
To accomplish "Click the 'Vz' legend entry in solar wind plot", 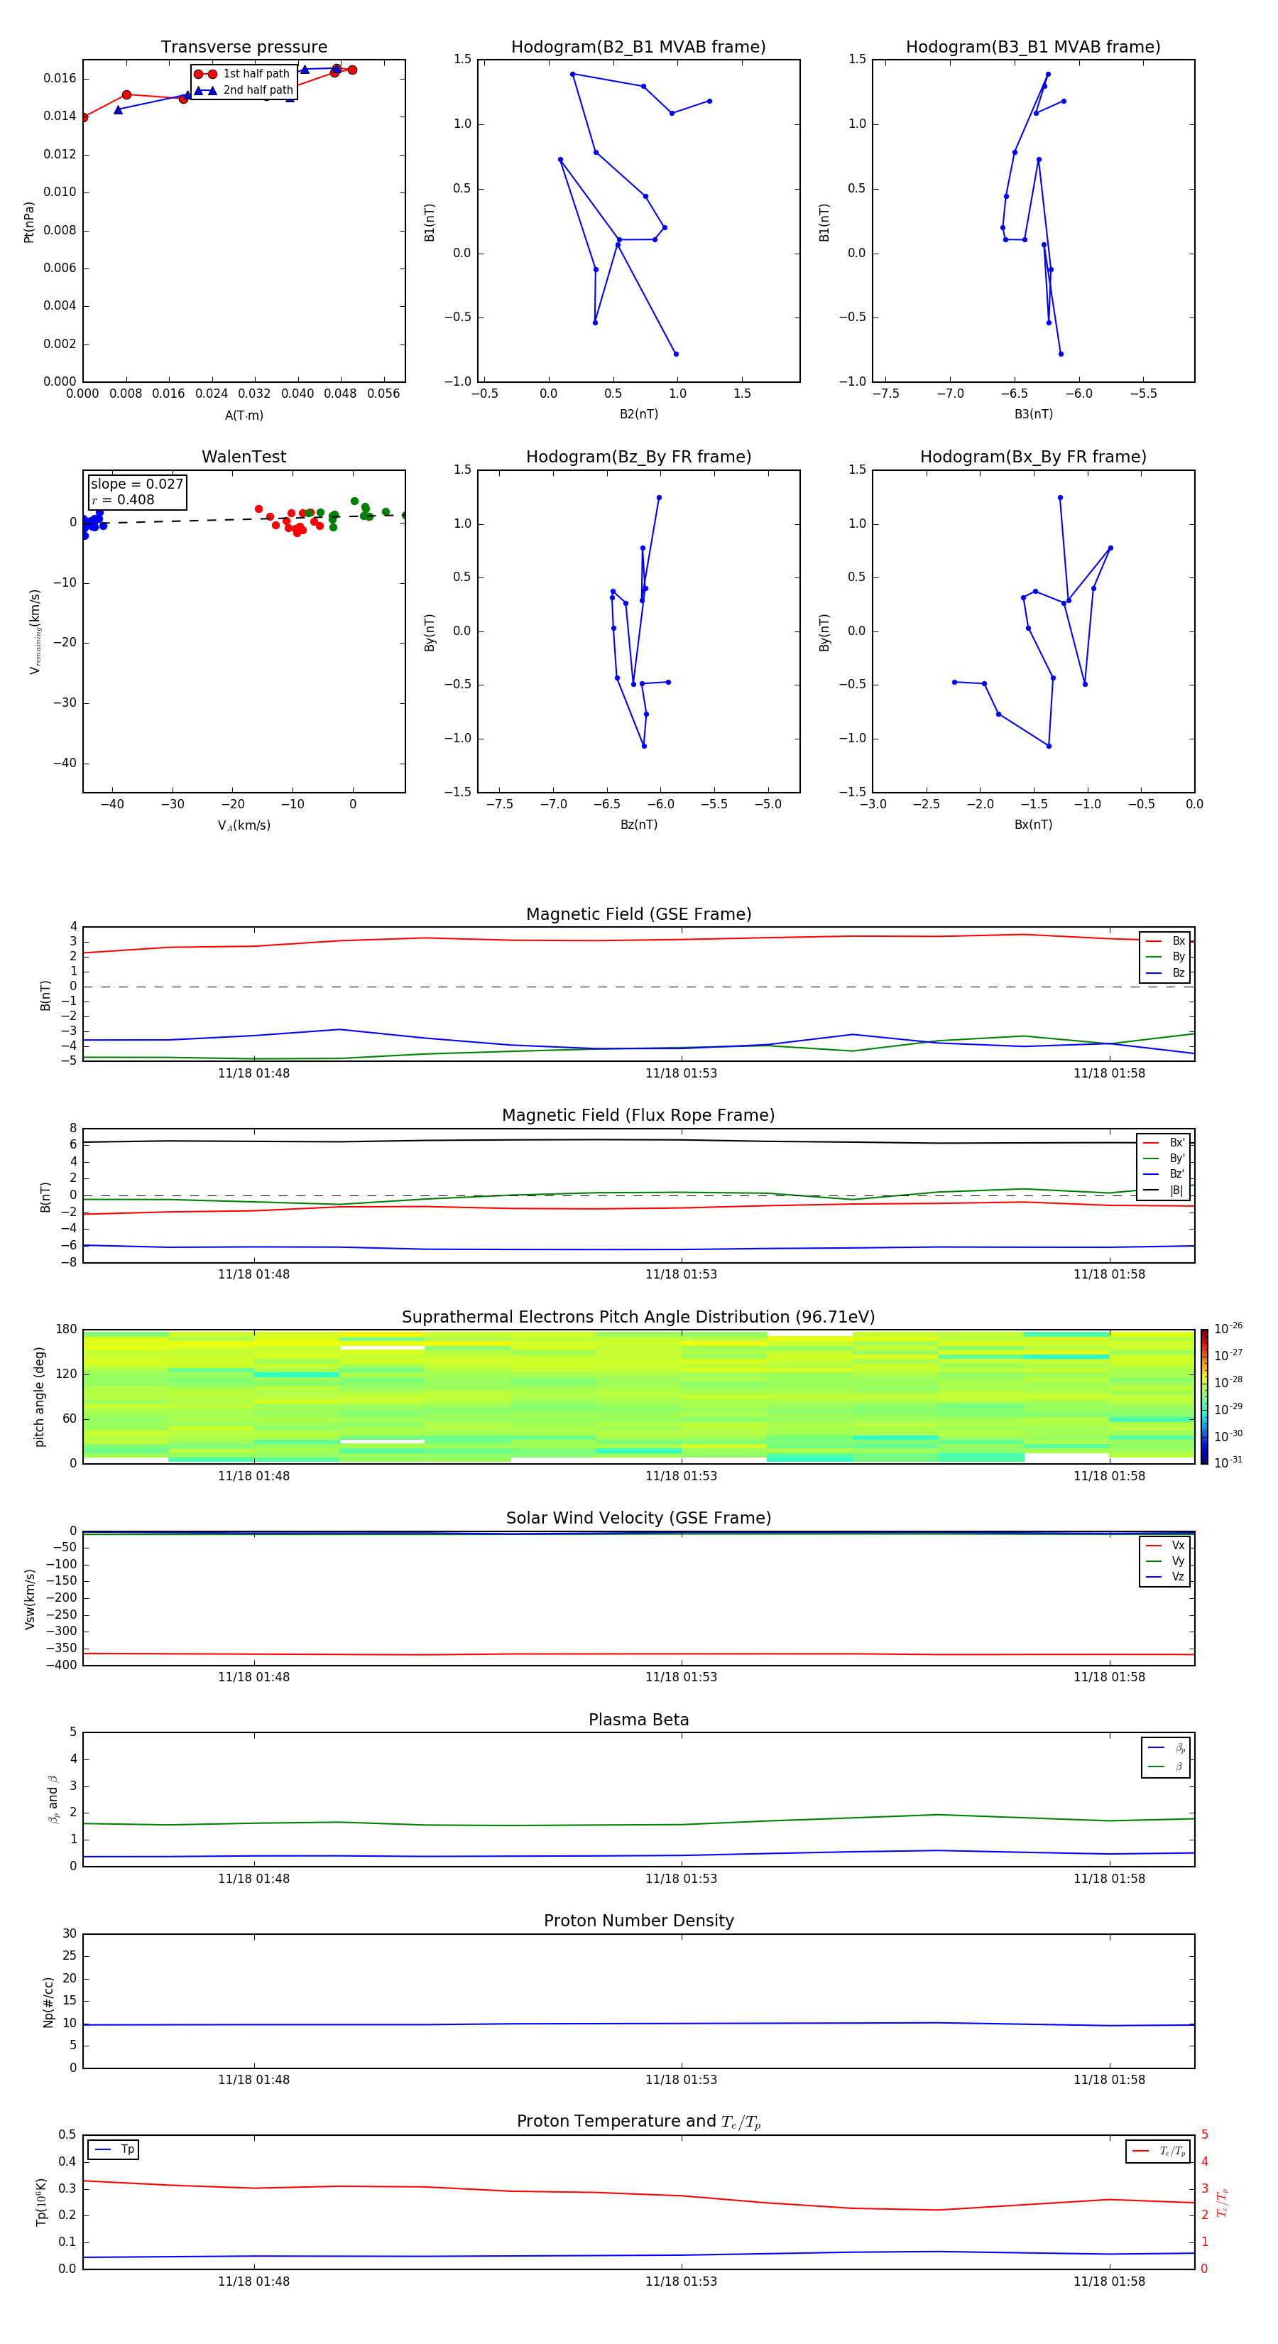I will pos(1165,1577).
